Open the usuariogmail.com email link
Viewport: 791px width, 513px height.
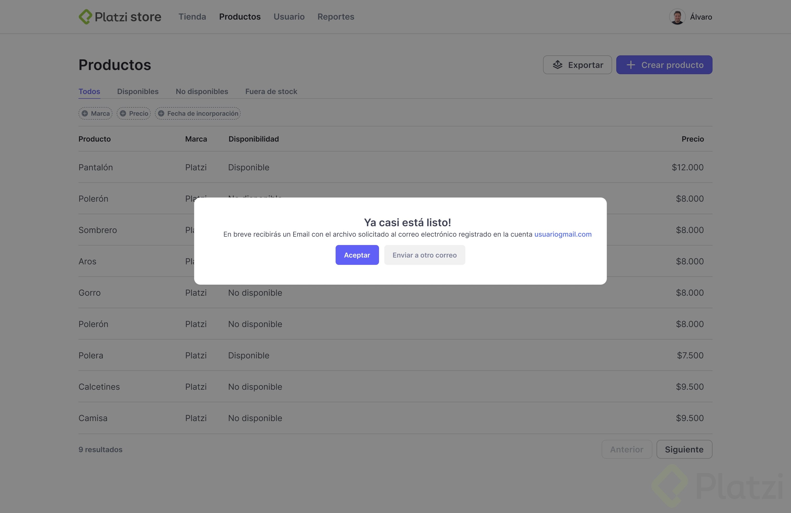pyautogui.click(x=563, y=234)
